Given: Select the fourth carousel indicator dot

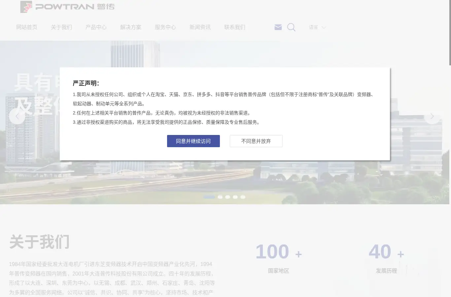Looking at the screenshot, I should [235, 197].
